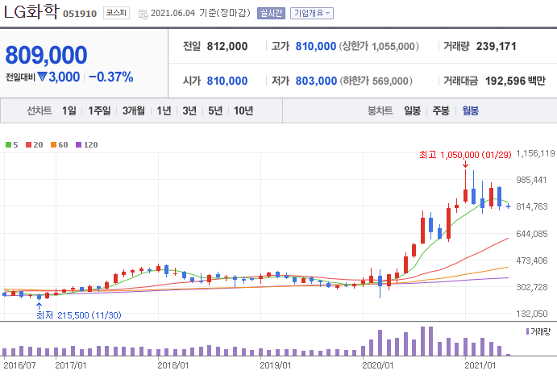The image size is (557, 383).
Task: Click the 봉차트 label
Action: point(380,110)
